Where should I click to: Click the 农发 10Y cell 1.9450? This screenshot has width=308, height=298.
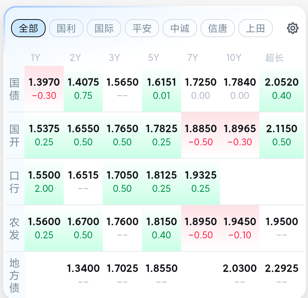240,228
